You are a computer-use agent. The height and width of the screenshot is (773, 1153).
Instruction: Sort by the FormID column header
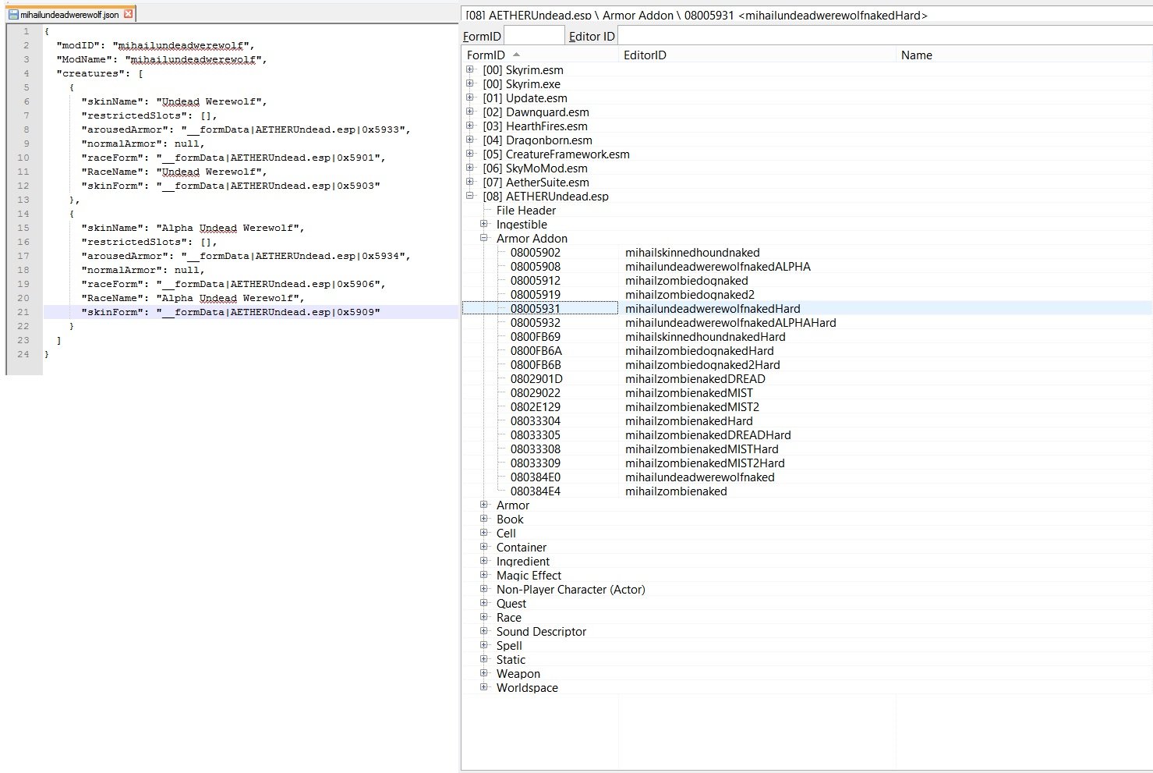coord(486,55)
